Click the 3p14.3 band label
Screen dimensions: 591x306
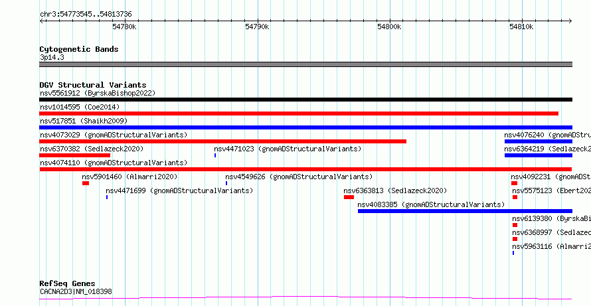52,57
